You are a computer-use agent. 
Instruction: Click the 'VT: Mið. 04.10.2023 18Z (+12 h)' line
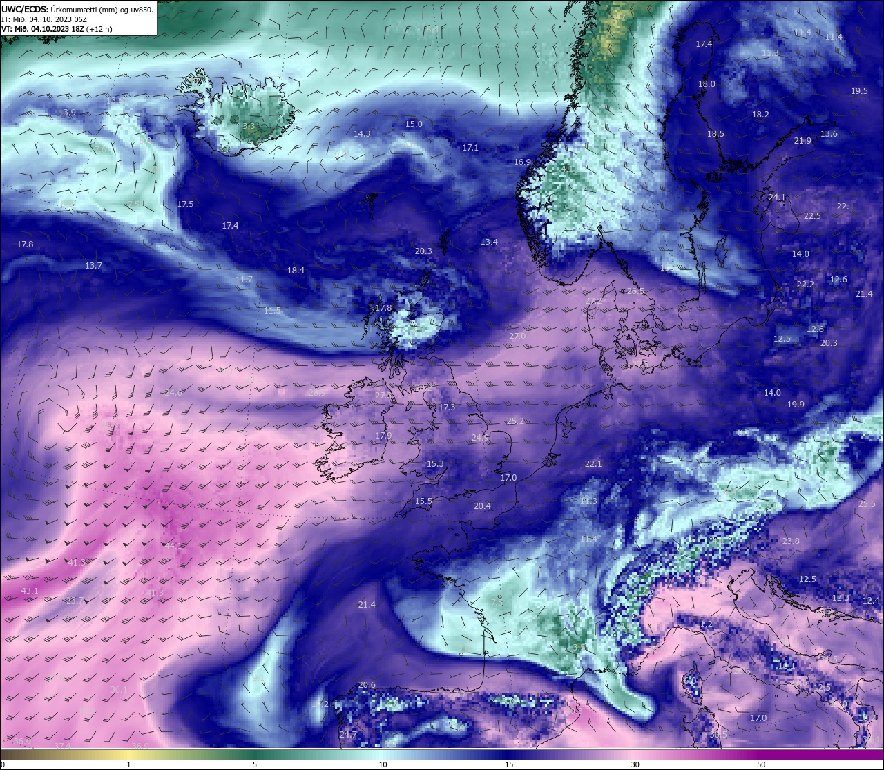pos(57,29)
